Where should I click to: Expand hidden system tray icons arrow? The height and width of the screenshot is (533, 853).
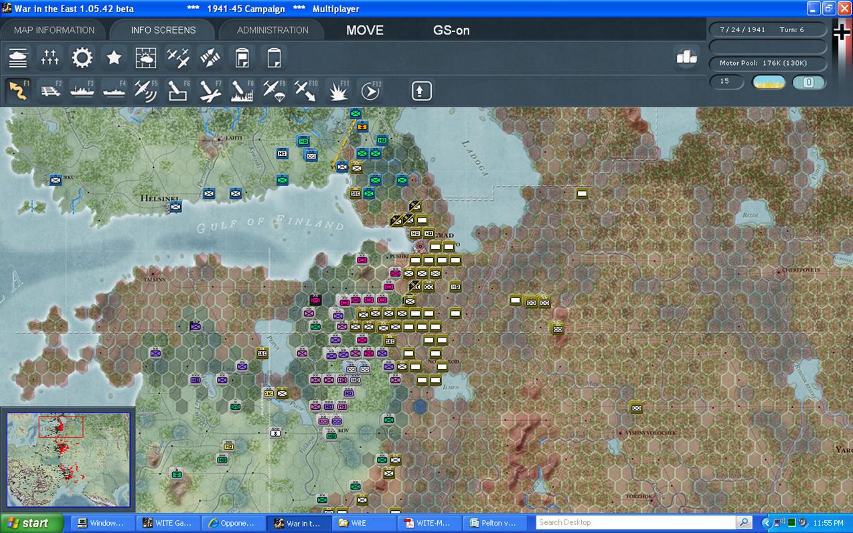pos(767,523)
